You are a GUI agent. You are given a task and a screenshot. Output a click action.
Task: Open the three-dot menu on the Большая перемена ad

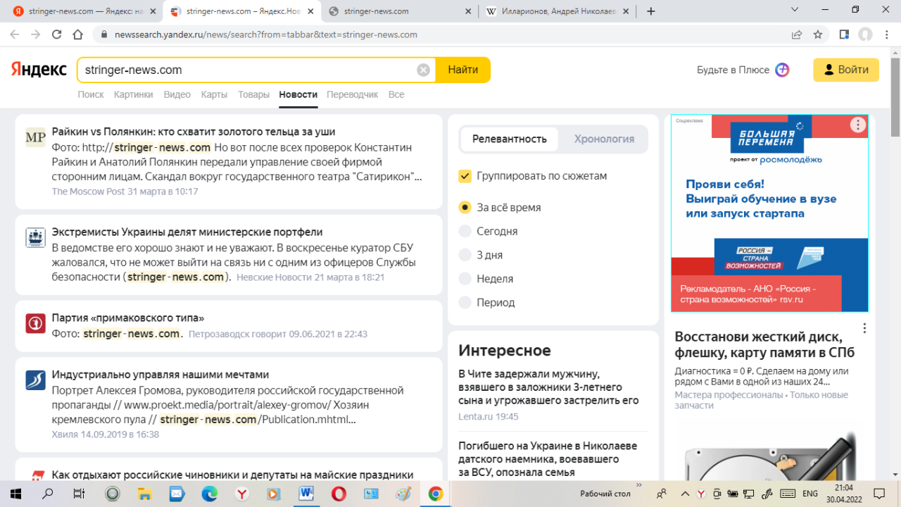click(857, 125)
